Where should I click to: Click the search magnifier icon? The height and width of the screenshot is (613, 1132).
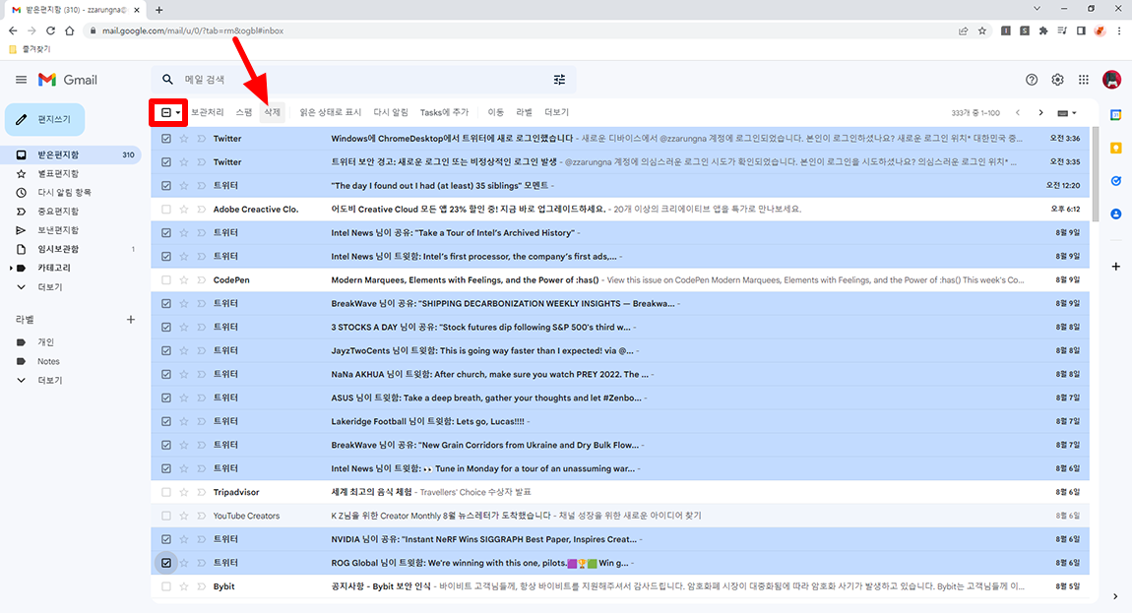[x=167, y=80]
